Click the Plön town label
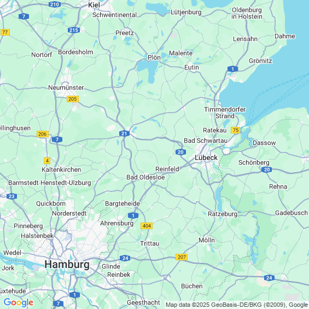Image resolution: width=309 pixels, height=309 pixels. (x=154, y=57)
